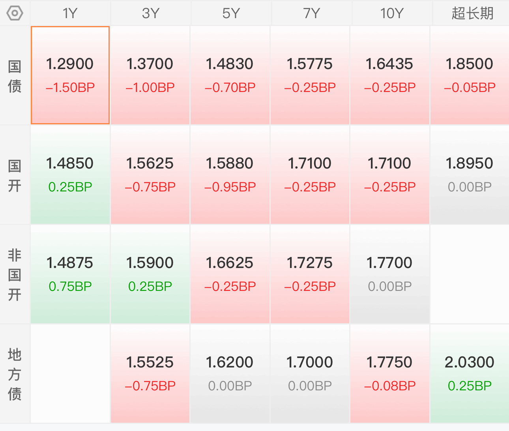Click the 1.4875 cell showing 0.75BP
The height and width of the screenshot is (431, 509).
point(70,274)
